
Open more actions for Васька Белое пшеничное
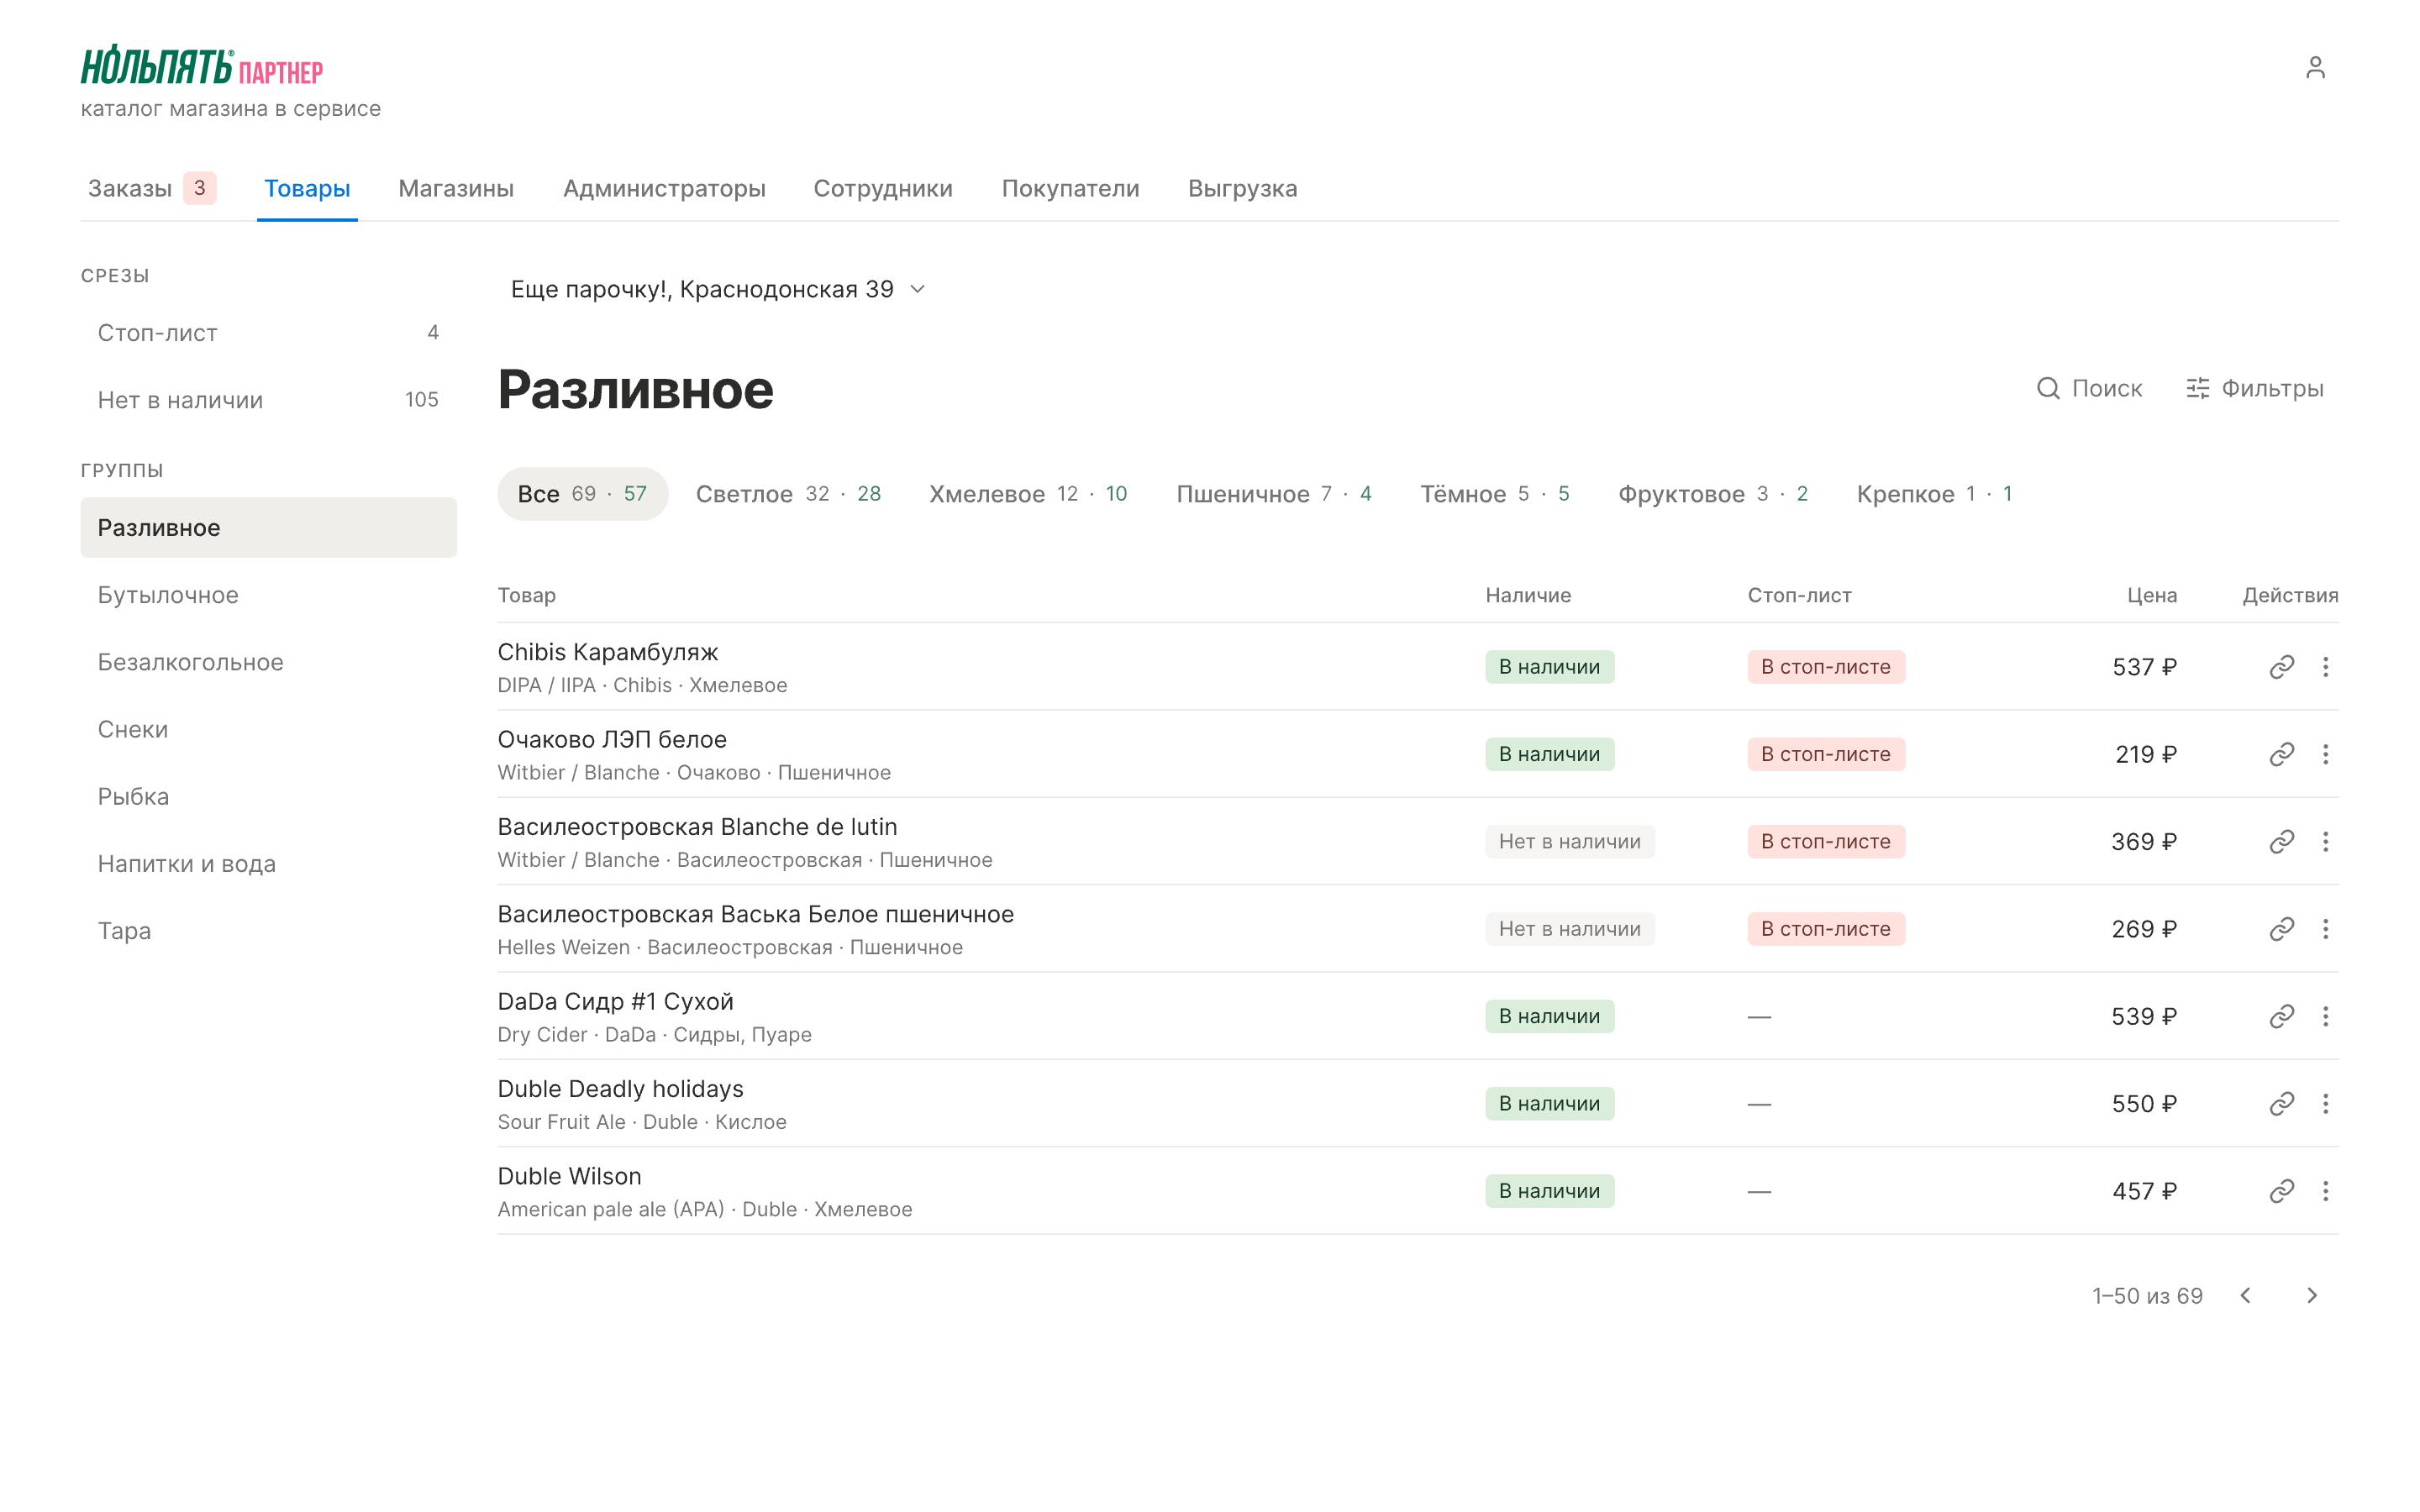[x=2325, y=929]
